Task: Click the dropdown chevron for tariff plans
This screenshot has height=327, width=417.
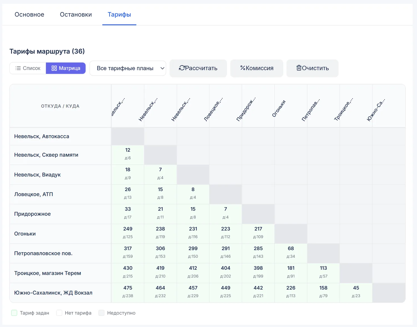Action: coord(162,68)
